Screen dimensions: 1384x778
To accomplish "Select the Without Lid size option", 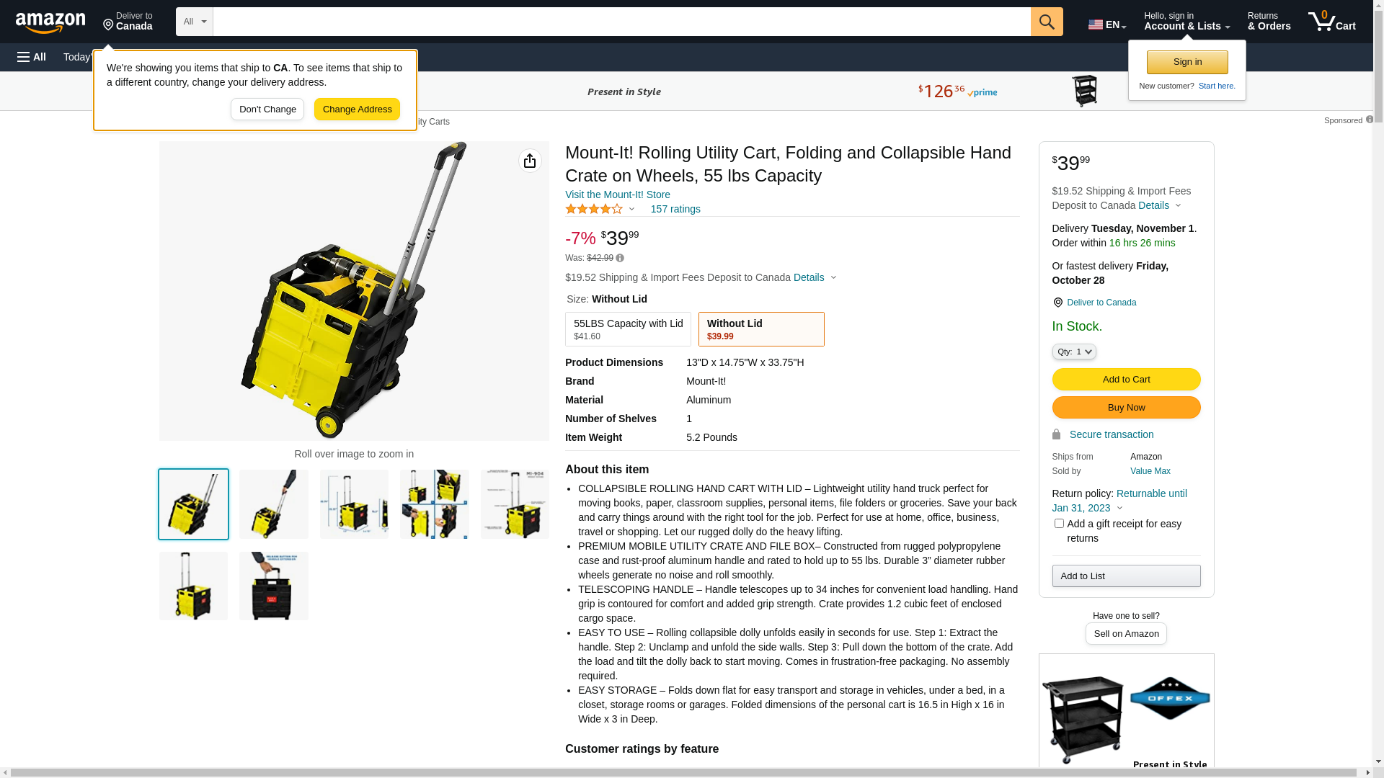I will tap(761, 329).
